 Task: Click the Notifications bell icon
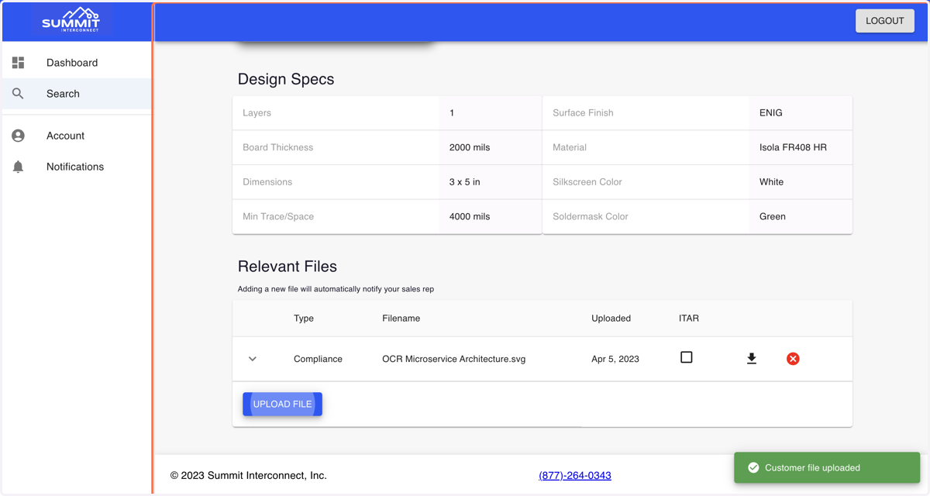(19, 167)
